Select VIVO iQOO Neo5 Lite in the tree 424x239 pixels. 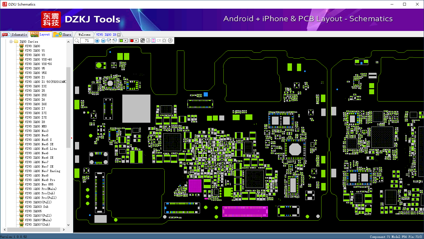click(41, 149)
